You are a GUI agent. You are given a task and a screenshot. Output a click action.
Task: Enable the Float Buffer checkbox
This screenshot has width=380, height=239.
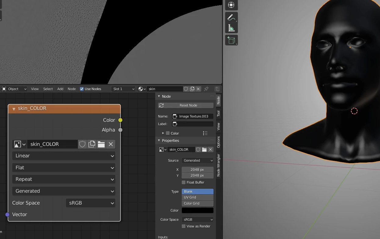184,182
